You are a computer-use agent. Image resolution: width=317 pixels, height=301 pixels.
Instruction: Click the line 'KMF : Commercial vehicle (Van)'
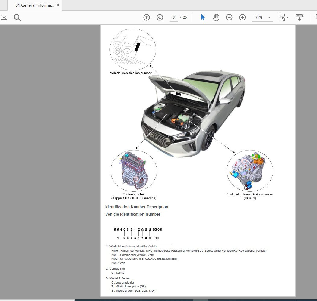point(132,255)
